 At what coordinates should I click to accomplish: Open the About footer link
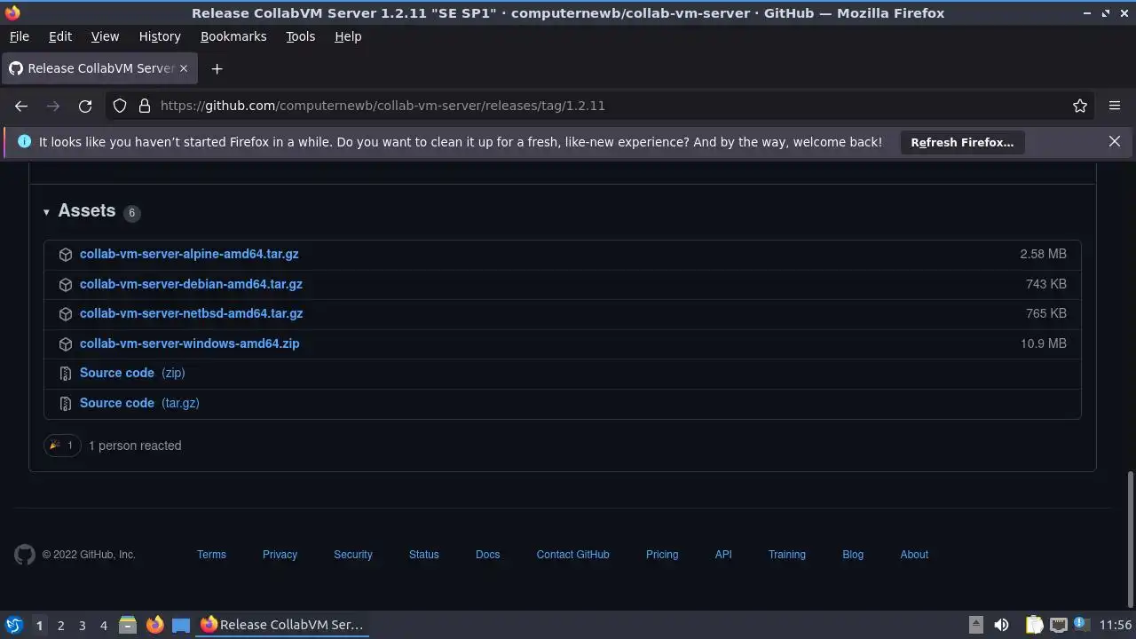pyautogui.click(x=914, y=555)
